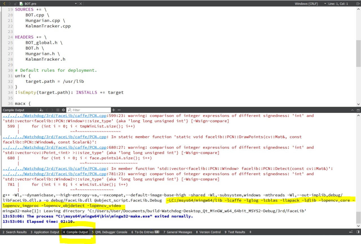The width and height of the screenshot is (361, 244).
Task: Zoom out Compile Output text
Action: coord(119,110)
